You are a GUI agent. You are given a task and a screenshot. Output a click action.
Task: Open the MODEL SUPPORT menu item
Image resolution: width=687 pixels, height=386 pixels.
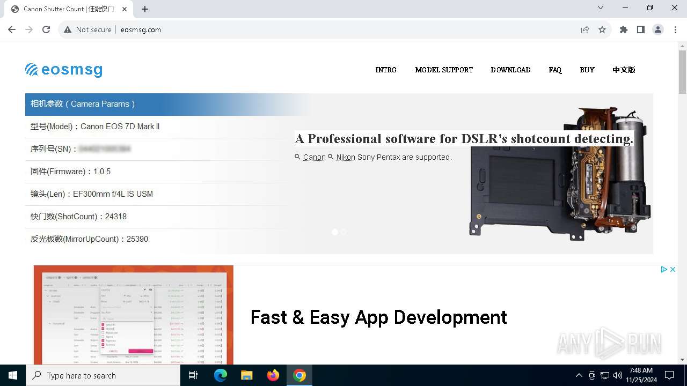(x=444, y=70)
